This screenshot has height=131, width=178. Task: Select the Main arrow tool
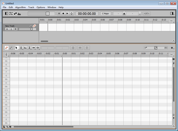16,48
